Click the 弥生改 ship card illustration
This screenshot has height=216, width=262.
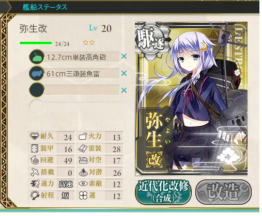tap(191, 99)
